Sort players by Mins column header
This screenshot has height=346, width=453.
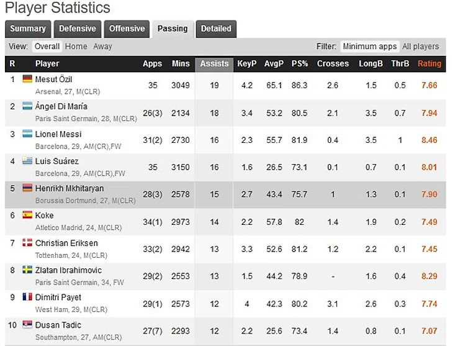[181, 63]
